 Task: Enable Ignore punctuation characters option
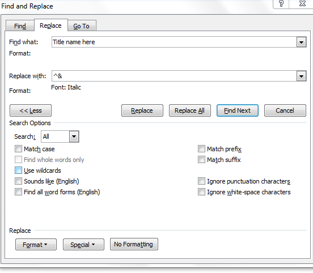point(201,181)
